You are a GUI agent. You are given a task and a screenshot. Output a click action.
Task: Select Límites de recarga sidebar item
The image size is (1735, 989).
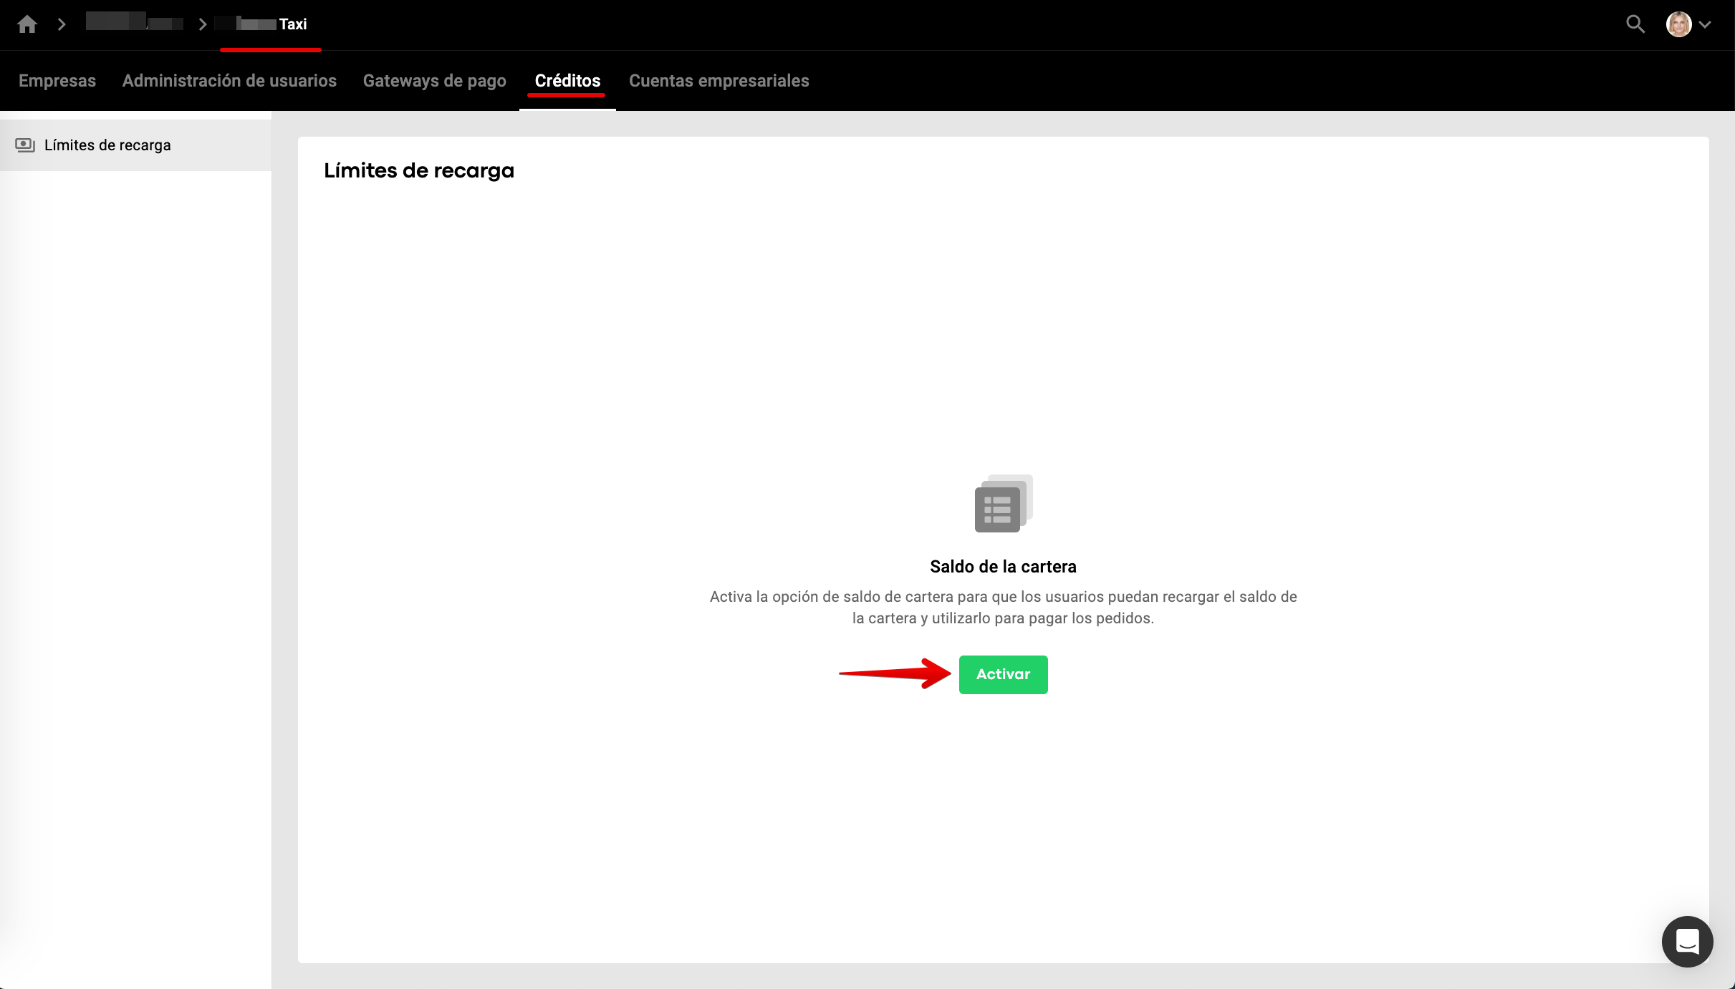pos(107,145)
